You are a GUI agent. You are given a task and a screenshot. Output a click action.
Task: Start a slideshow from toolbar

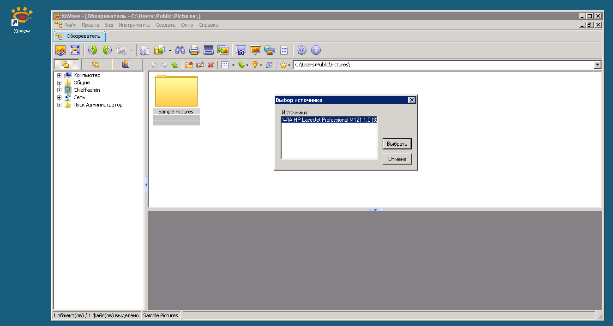(x=255, y=50)
